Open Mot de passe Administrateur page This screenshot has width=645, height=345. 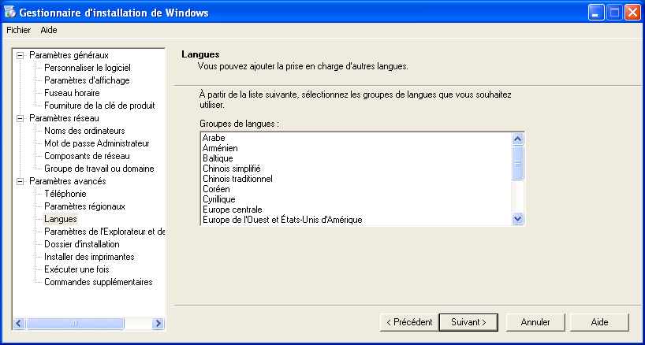[97, 143]
